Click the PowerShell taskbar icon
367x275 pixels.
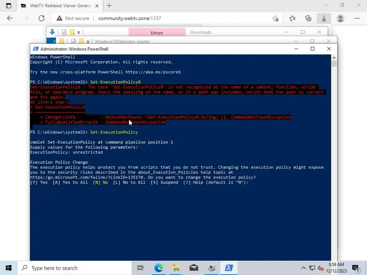[x=229, y=268]
